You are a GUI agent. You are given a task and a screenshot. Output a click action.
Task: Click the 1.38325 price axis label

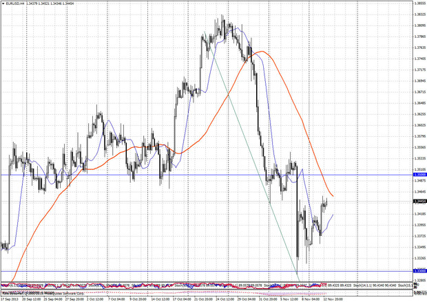pos(420,14)
